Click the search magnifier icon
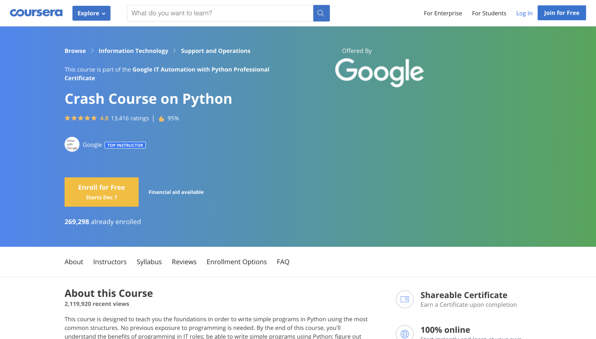The height and width of the screenshot is (339, 596). click(321, 13)
